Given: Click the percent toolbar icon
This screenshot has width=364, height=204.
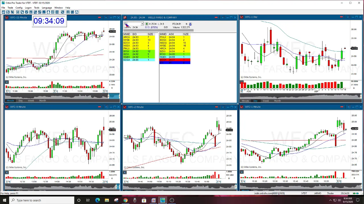Looking at the screenshot, I should [26, 12].
